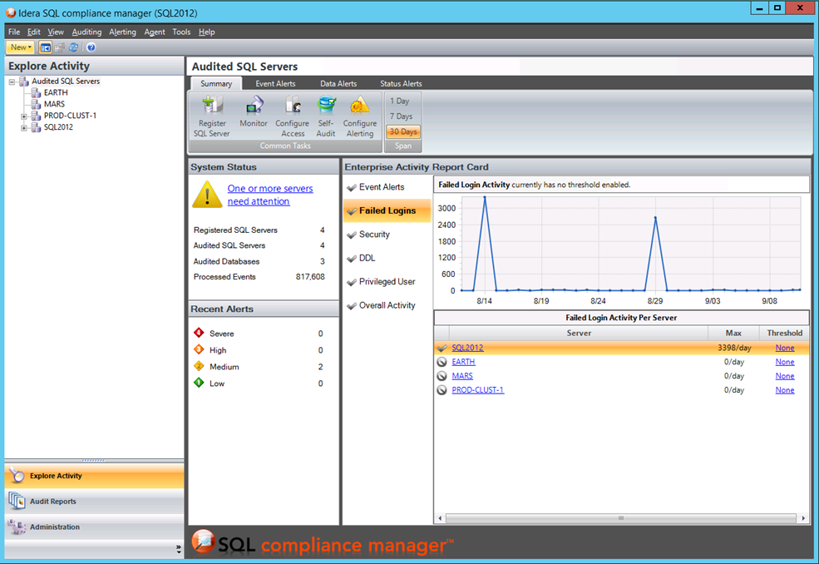Screen dimensions: 819x564
Task: Click the horizontal scrollbar under the server table
Action: click(619, 518)
